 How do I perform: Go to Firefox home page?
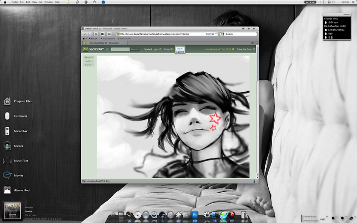[109, 34]
